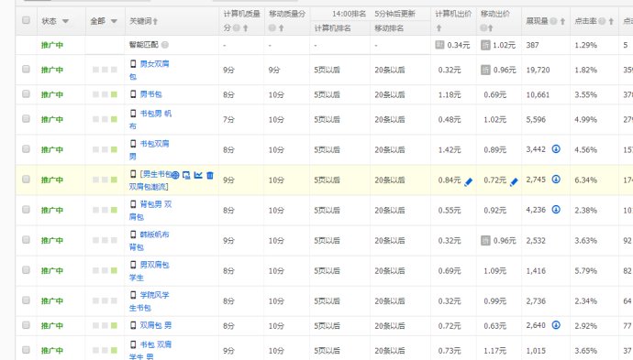Tick the checkbox for 男生书包双肩包潮流 row
Screen dimensions: 633x360
pos(26,179)
